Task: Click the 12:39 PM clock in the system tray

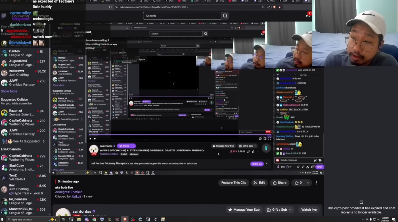Action: click(386, 219)
